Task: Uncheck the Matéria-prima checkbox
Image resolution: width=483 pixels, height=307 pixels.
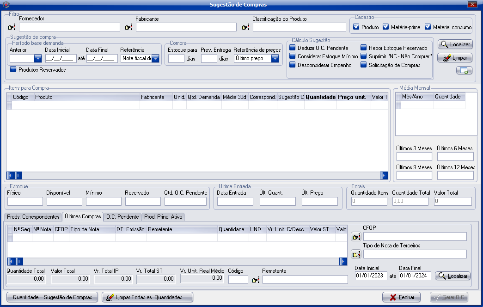Action: (386, 27)
